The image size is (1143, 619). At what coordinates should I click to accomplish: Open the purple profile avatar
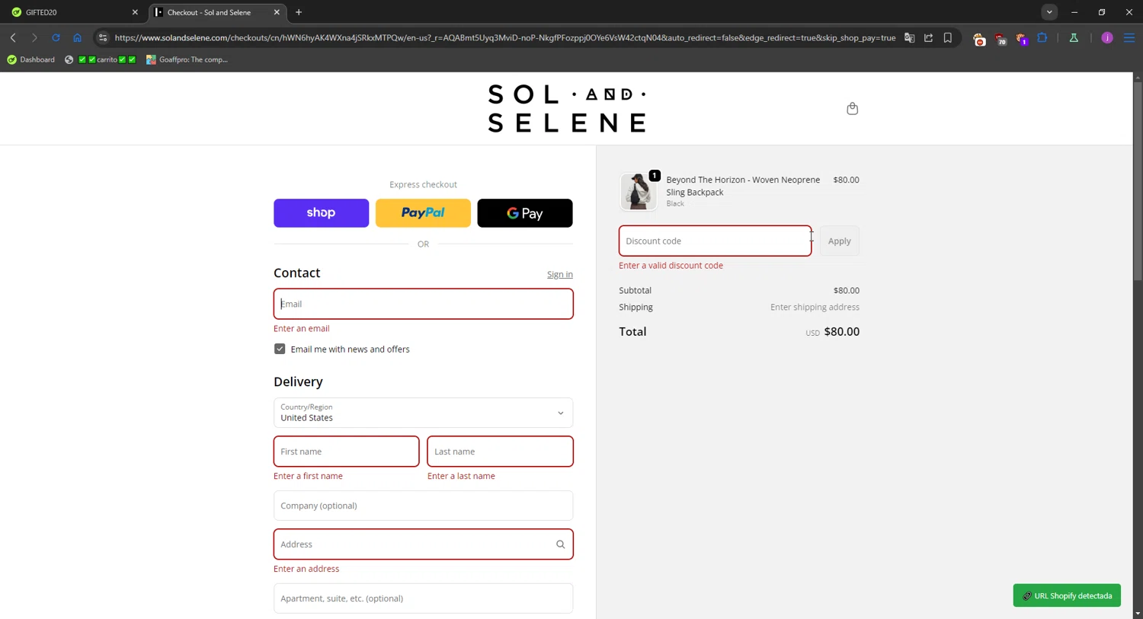point(1107,37)
